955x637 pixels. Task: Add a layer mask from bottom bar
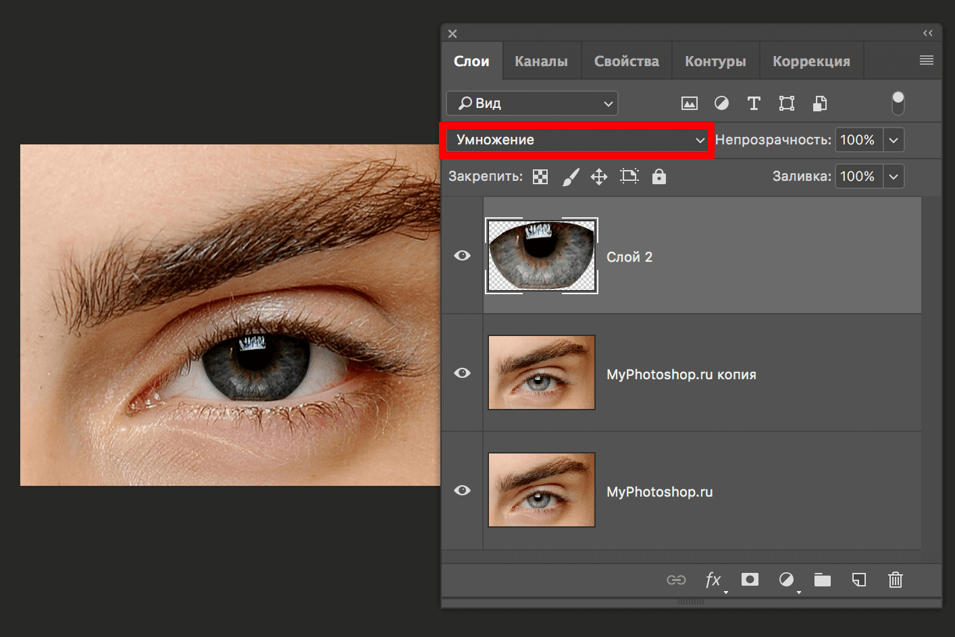tap(750, 580)
